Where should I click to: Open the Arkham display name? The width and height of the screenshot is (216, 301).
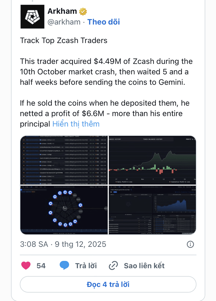point(62,11)
